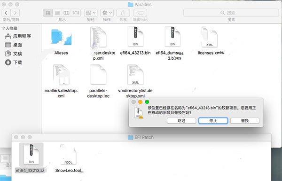The image size is (282, 181).
Task: Open the arrange (排列) dropdown
Action: pyautogui.click(x=91, y=13)
